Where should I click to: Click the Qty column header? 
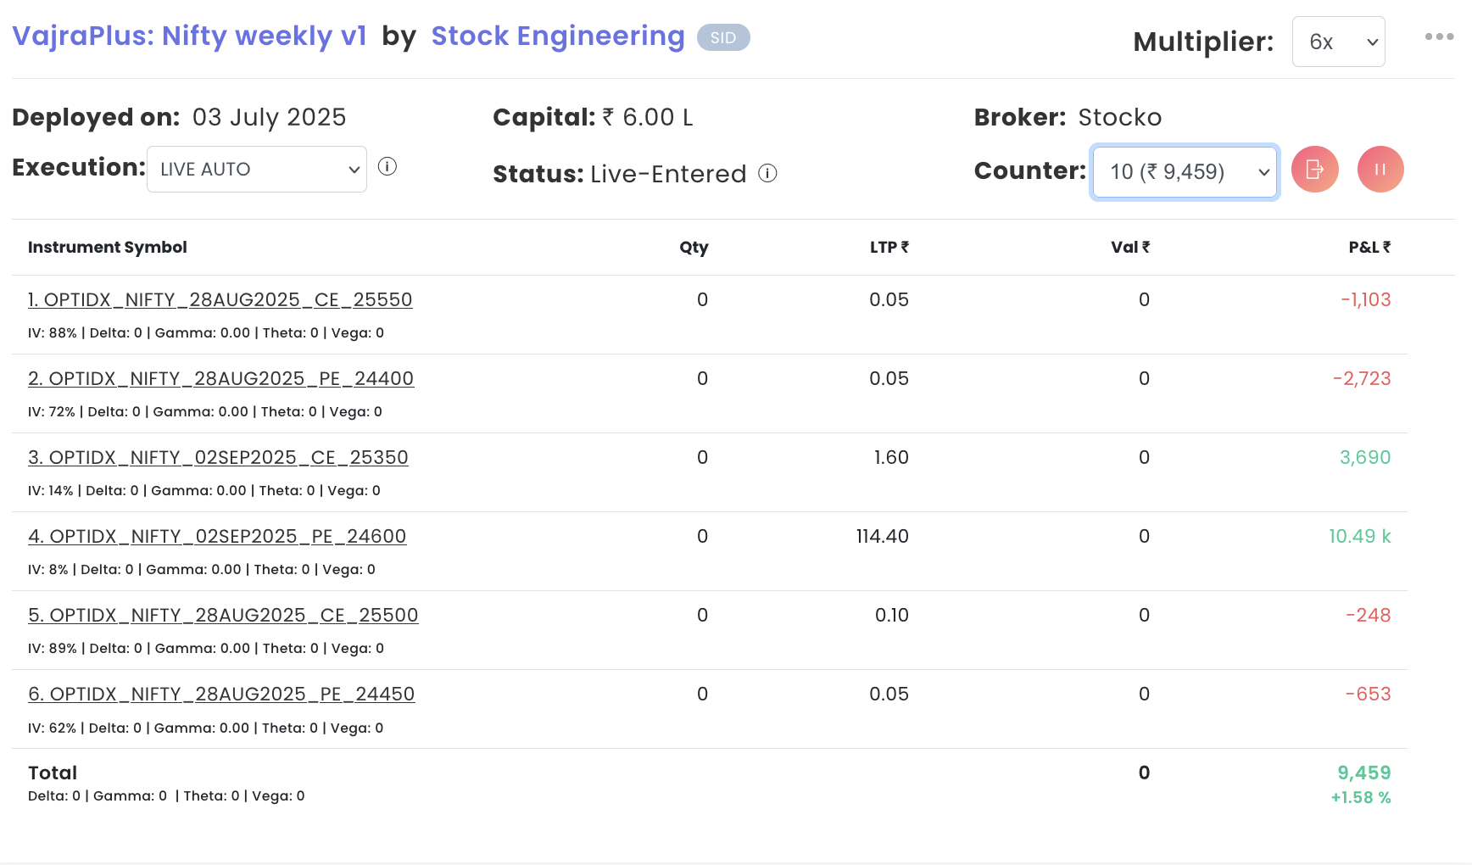pyautogui.click(x=694, y=247)
